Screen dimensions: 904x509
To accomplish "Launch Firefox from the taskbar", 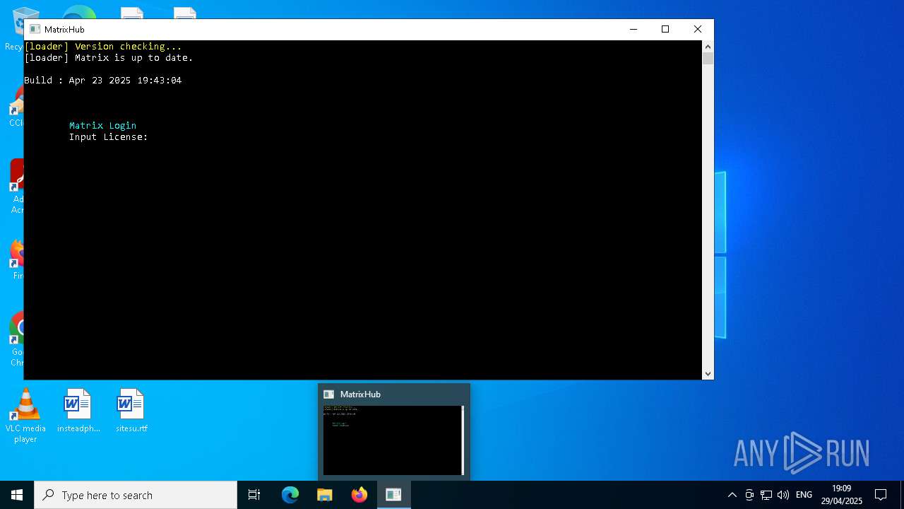I will coord(359,495).
